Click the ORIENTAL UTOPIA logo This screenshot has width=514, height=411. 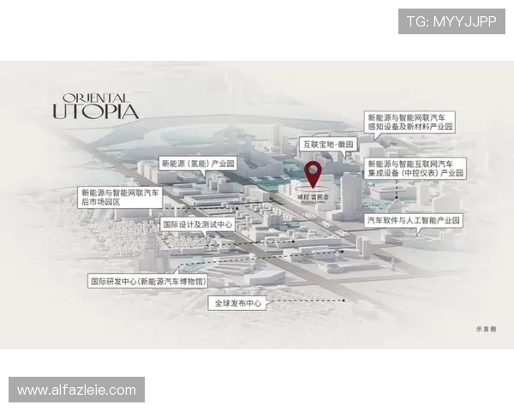click(x=95, y=105)
